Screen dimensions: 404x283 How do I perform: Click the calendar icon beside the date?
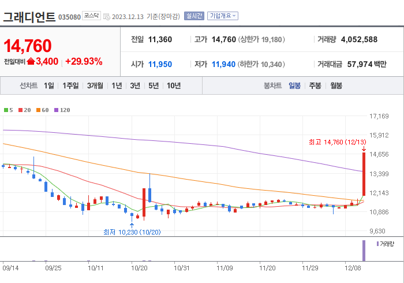click(107, 17)
